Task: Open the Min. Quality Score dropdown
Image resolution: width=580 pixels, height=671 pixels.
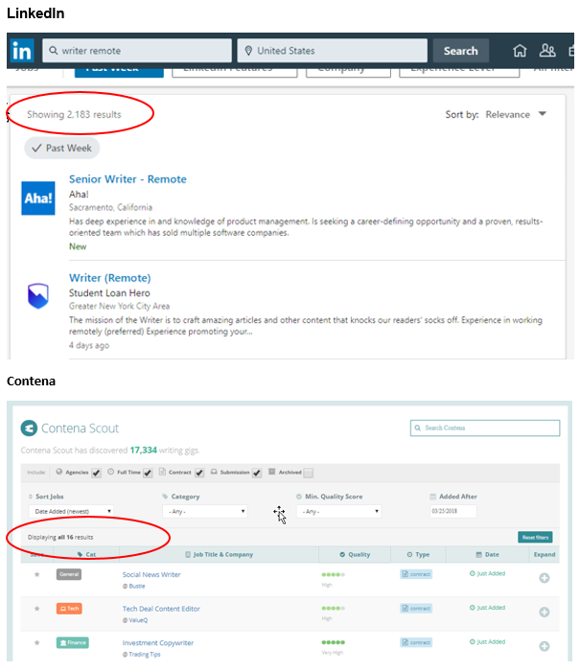Action: (x=338, y=511)
